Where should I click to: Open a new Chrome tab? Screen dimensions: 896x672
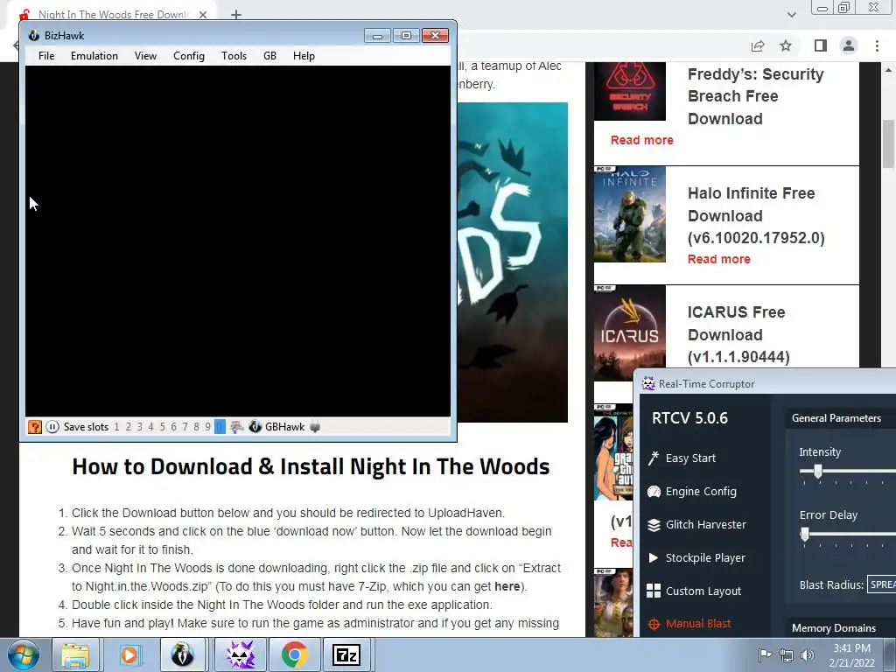click(x=236, y=15)
